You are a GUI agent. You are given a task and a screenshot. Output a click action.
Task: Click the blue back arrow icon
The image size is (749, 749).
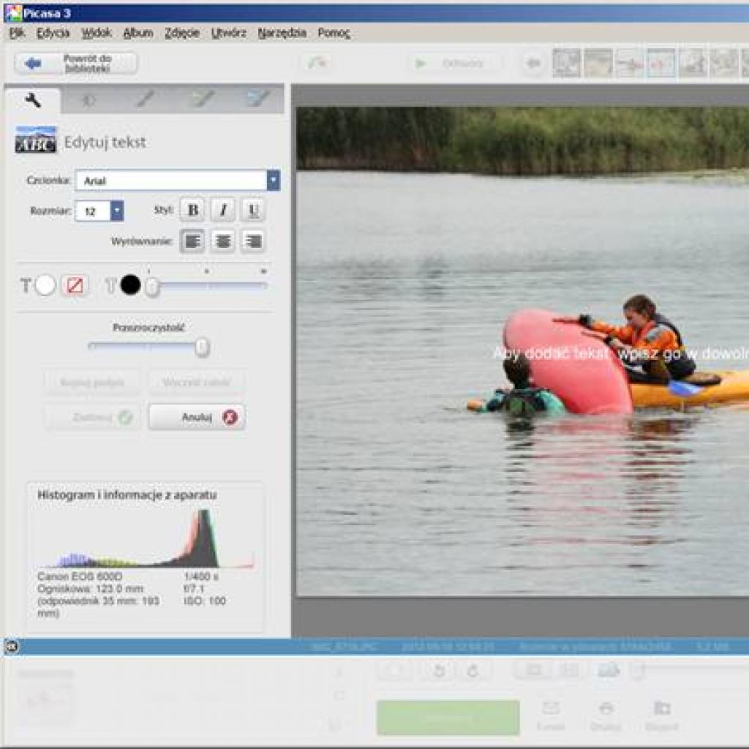point(32,63)
